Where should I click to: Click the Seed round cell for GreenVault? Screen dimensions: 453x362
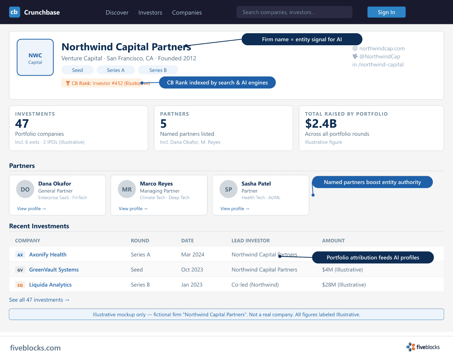[x=137, y=270]
